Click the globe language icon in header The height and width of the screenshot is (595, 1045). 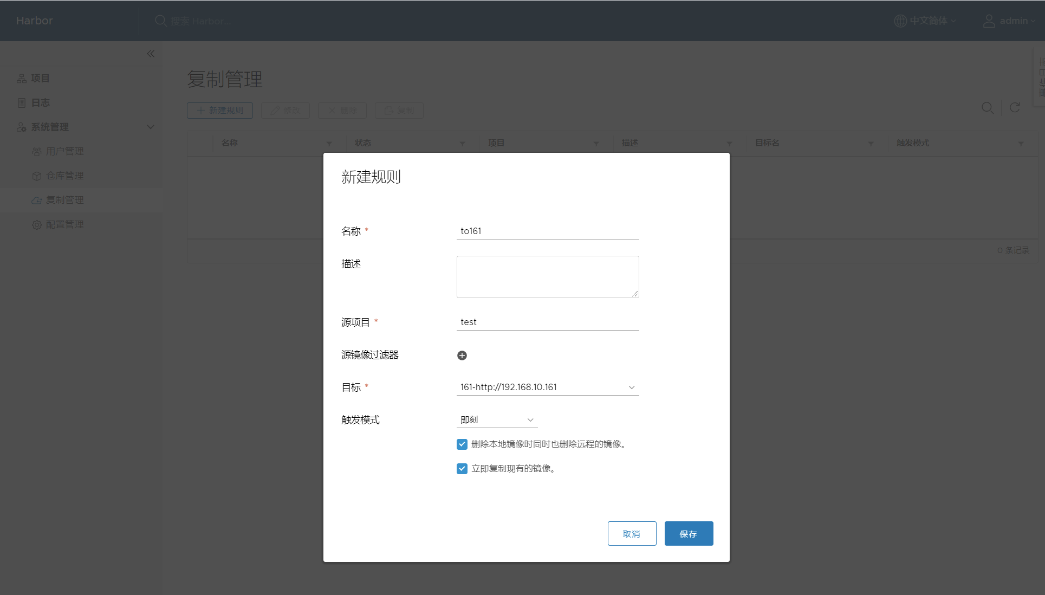point(900,21)
